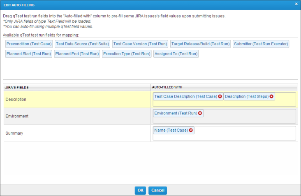Click the Assigned To (Test Run) tag
The image size is (301, 196).
[176, 54]
